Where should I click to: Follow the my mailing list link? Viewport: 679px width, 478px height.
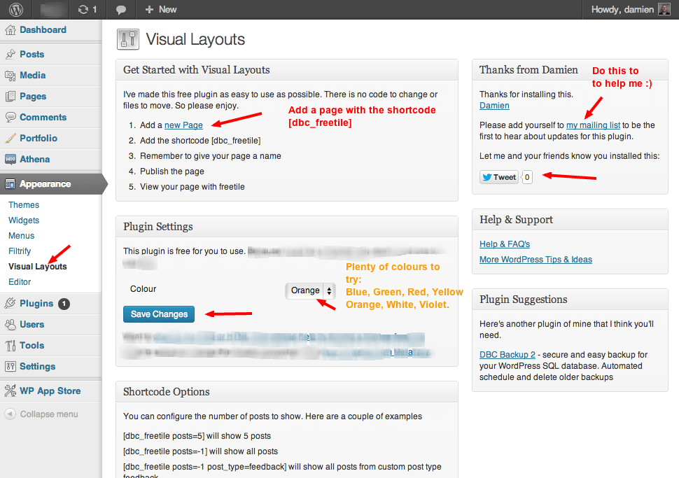click(594, 125)
